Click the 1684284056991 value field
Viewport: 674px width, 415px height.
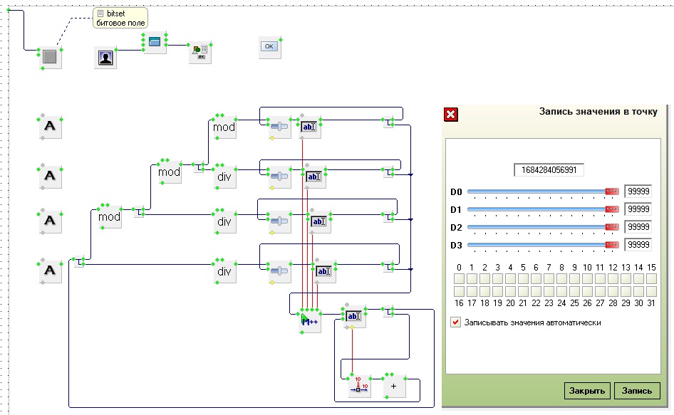click(x=549, y=170)
